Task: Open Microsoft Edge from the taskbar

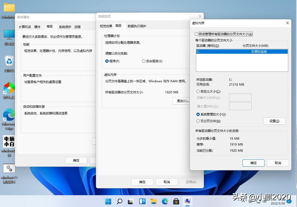Action: pos(165,201)
